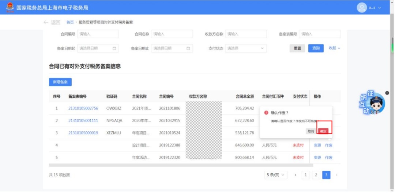Open the 征纳互动 assistant mascot
The height and width of the screenshot is (193, 395).
point(373,104)
